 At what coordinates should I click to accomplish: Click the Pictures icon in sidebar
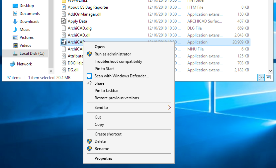point(15,38)
